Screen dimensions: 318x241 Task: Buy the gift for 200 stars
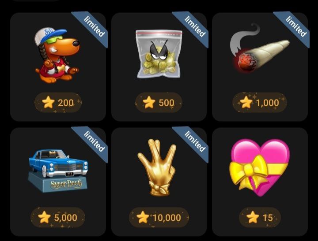[x=58, y=102]
